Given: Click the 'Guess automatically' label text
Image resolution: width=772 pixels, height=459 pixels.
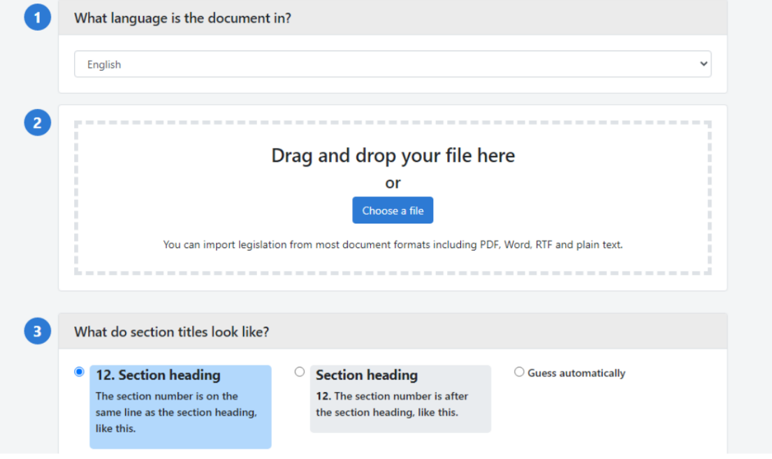Looking at the screenshot, I should click(x=576, y=373).
